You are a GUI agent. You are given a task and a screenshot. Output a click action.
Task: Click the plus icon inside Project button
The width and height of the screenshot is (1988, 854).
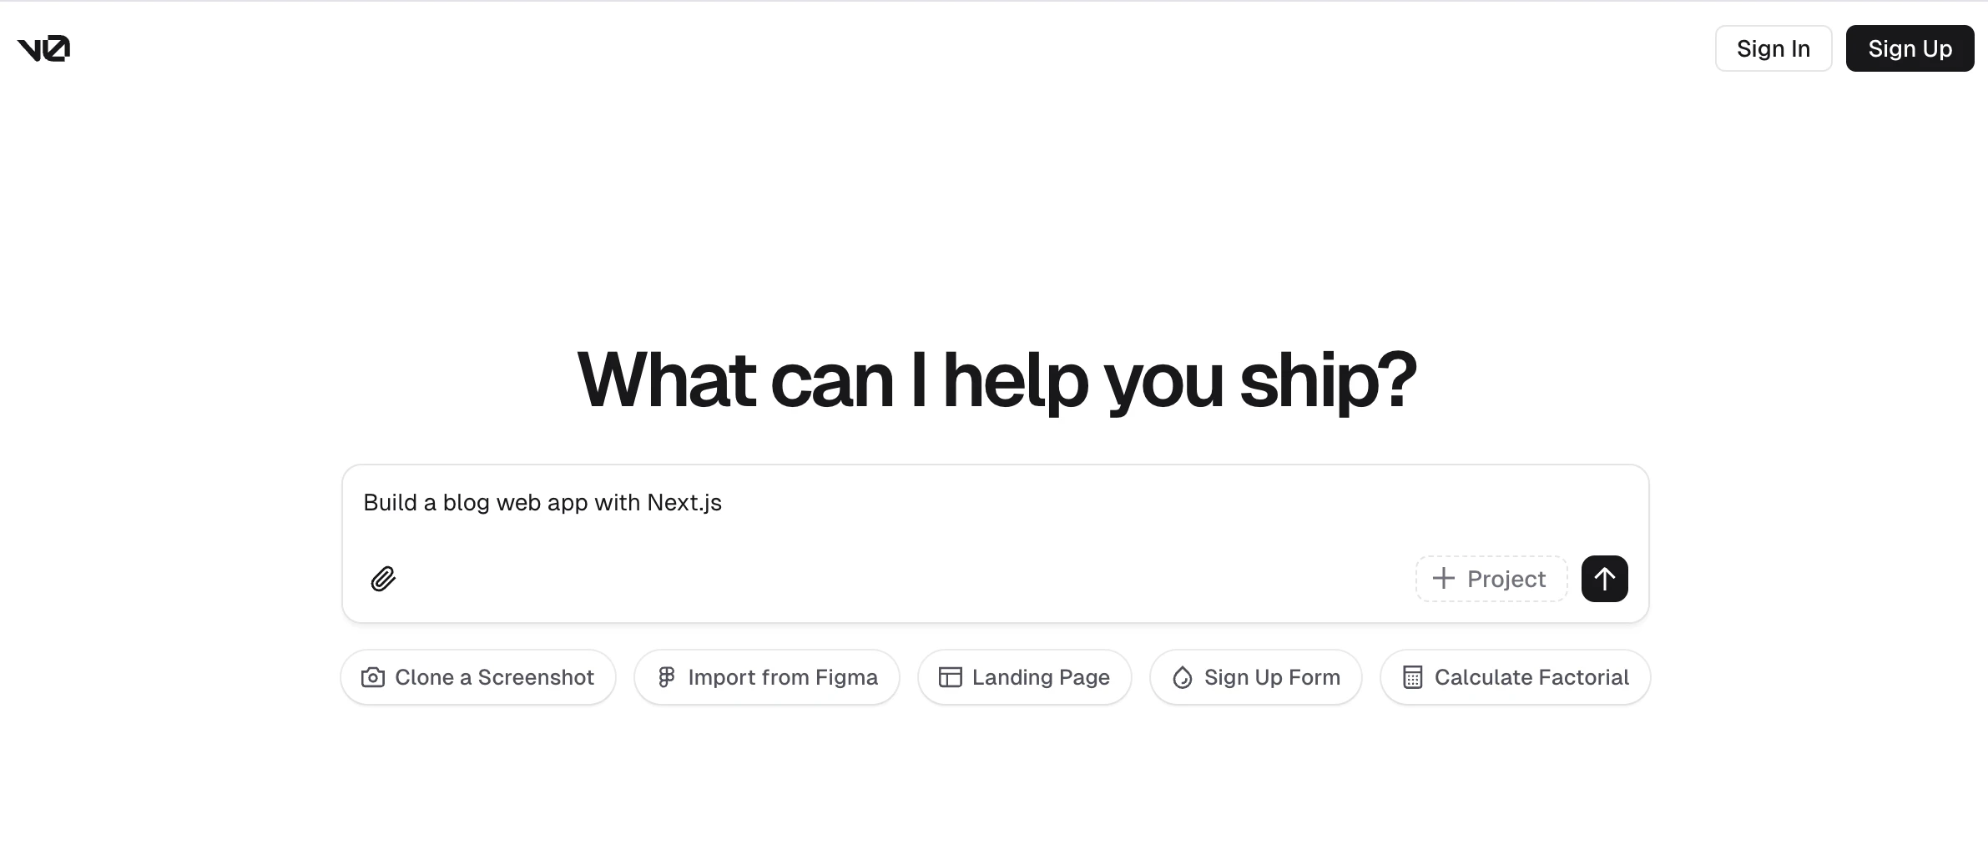tap(1442, 578)
